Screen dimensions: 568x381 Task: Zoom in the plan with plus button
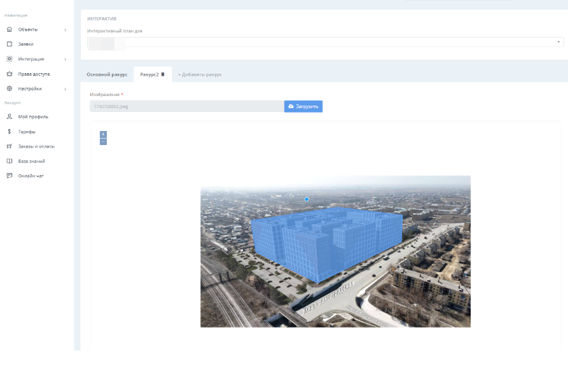(x=103, y=134)
